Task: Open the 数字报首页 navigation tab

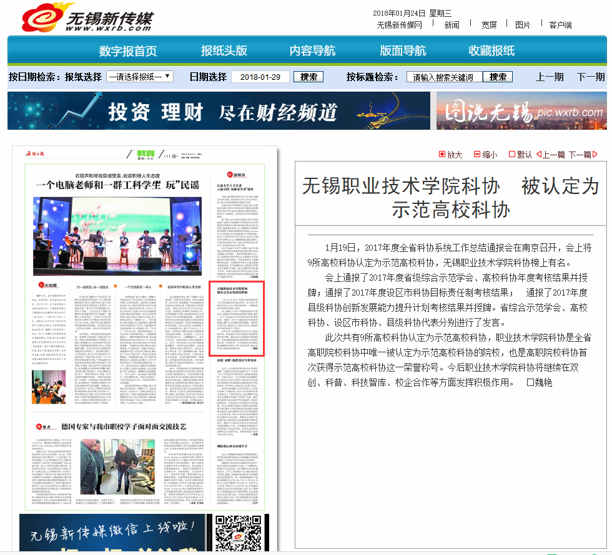Action: click(x=128, y=51)
